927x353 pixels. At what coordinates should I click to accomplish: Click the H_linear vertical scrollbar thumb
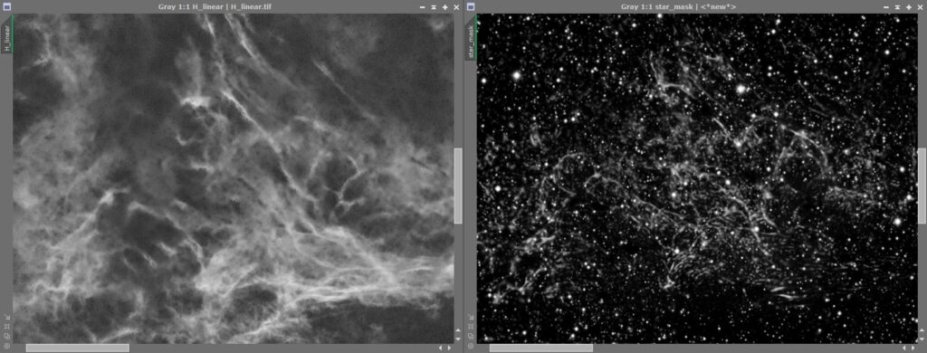(457, 186)
